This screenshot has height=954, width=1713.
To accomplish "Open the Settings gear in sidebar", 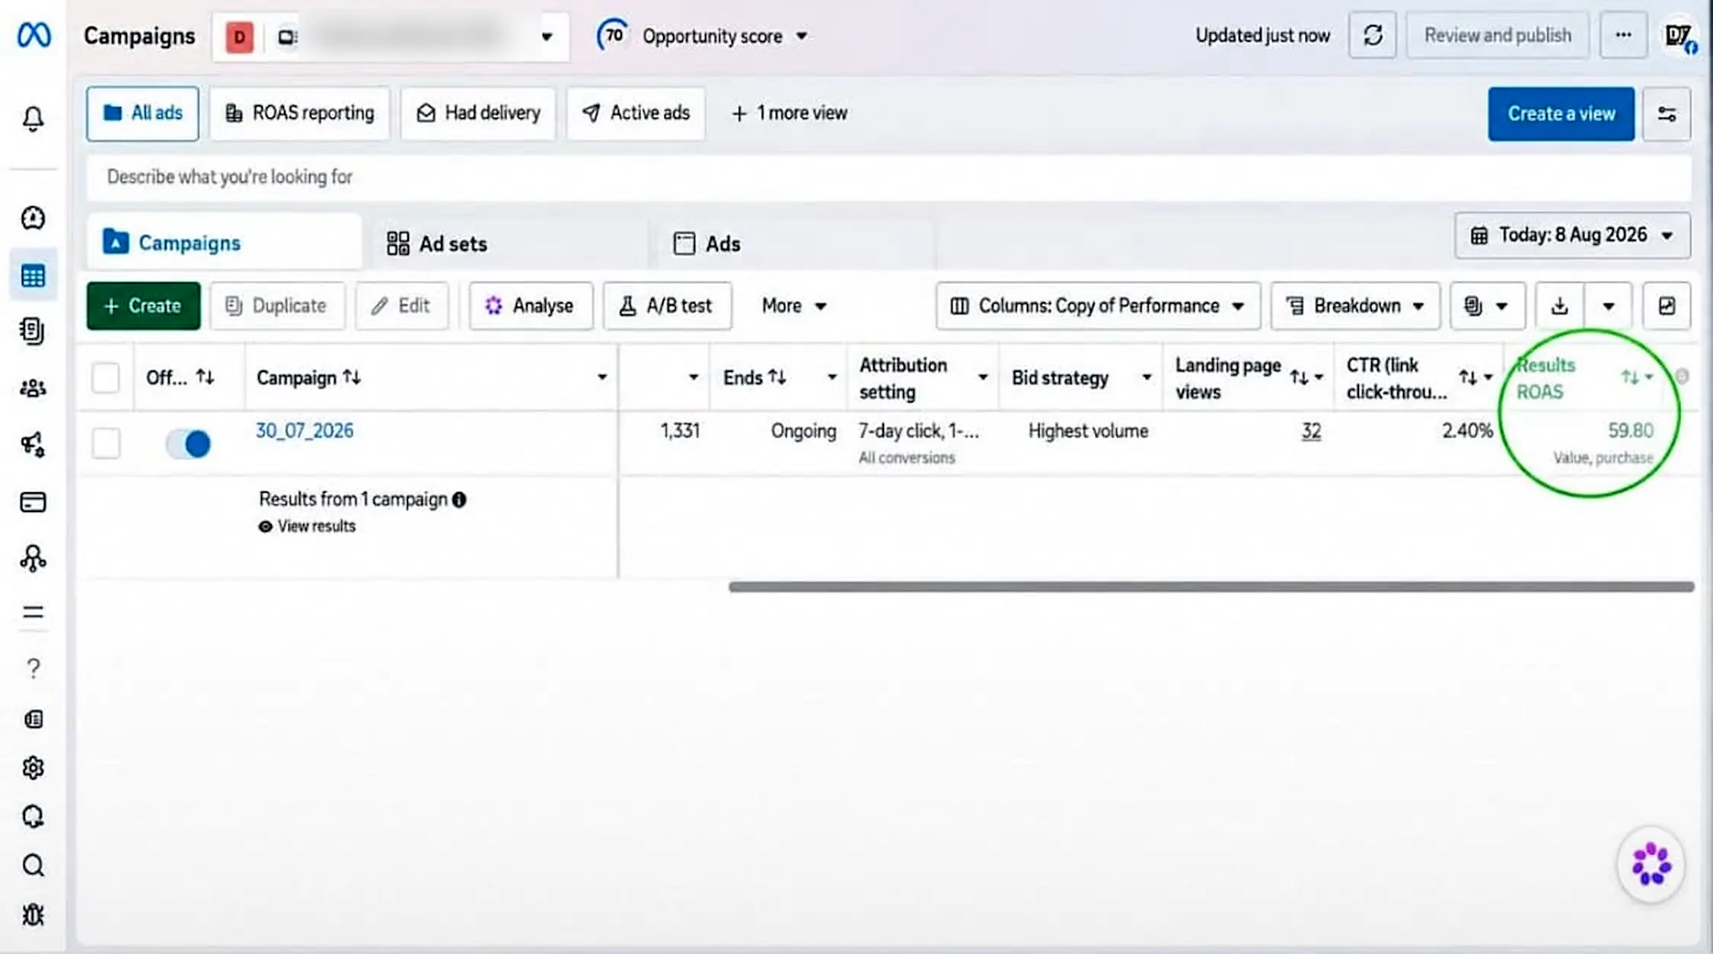I will (33, 768).
